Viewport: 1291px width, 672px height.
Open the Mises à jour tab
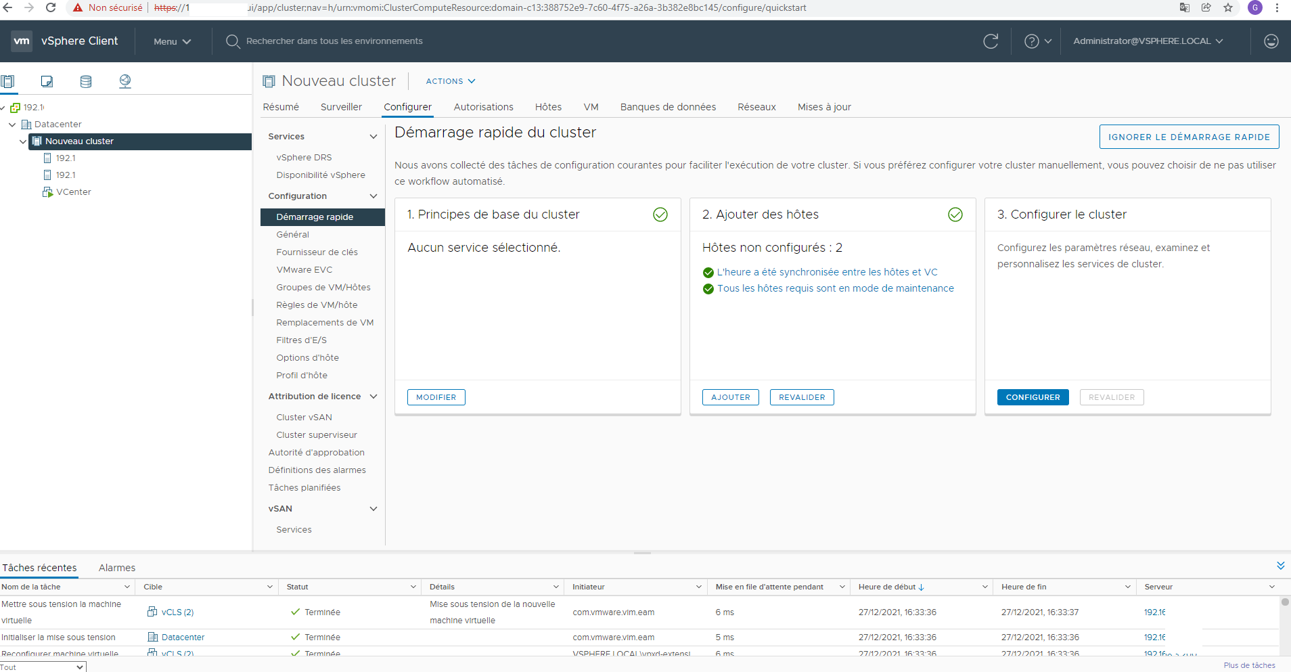[824, 107]
